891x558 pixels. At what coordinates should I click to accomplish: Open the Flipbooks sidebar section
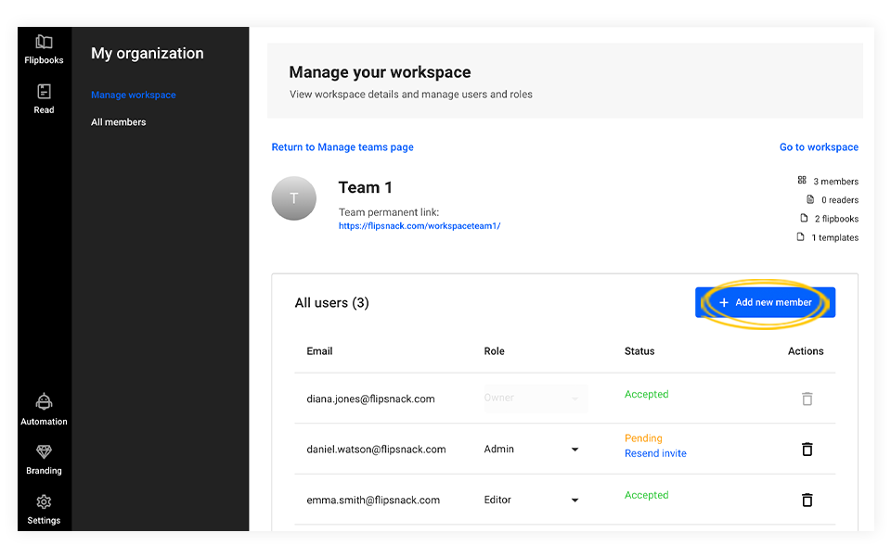(44, 48)
